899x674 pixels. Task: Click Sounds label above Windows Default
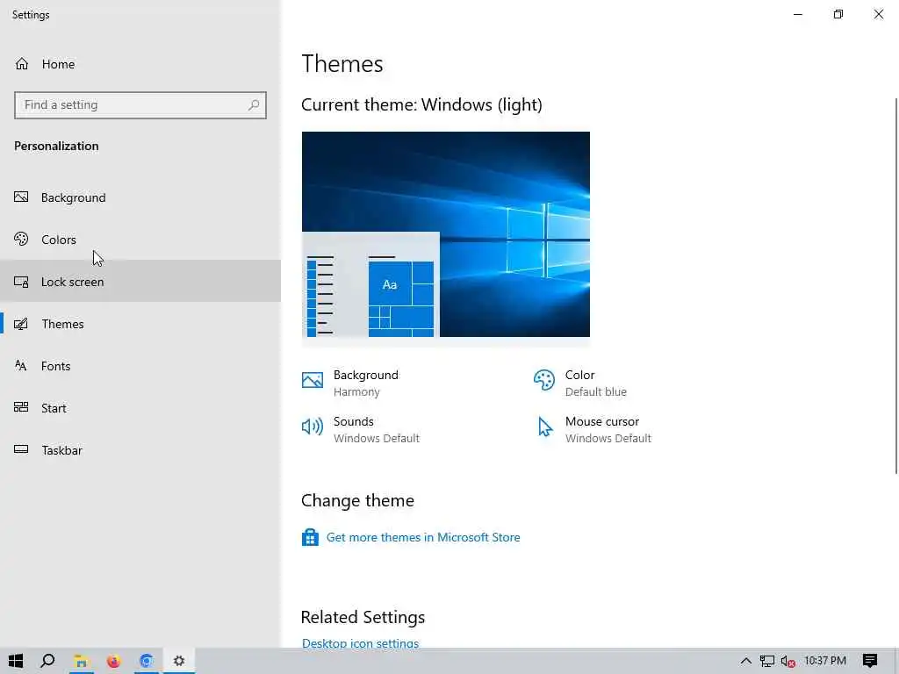tap(353, 421)
